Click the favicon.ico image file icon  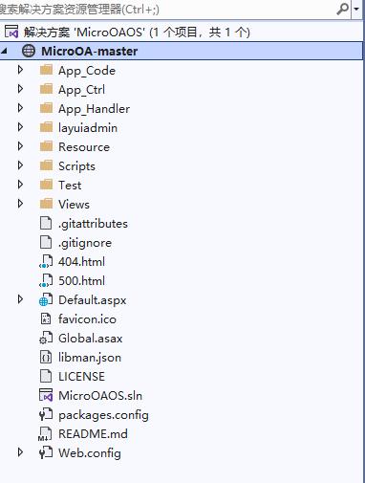46,318
